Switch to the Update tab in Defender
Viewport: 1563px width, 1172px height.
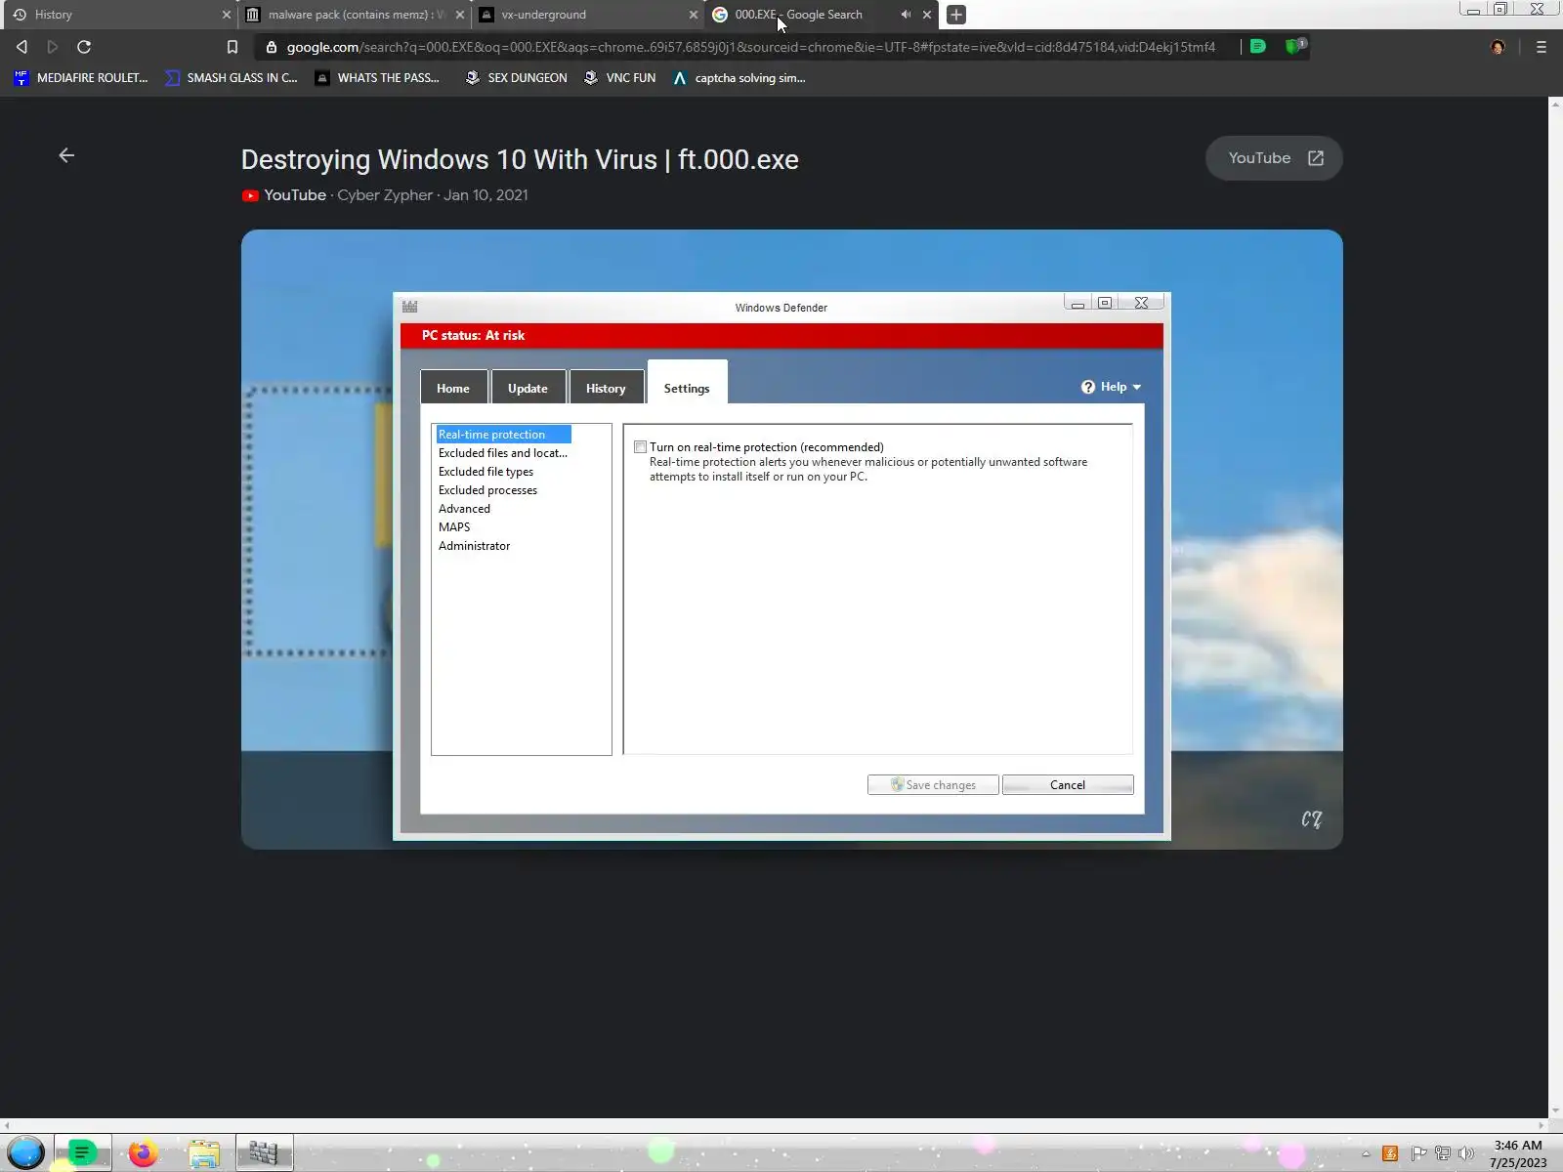click(528, 388)
